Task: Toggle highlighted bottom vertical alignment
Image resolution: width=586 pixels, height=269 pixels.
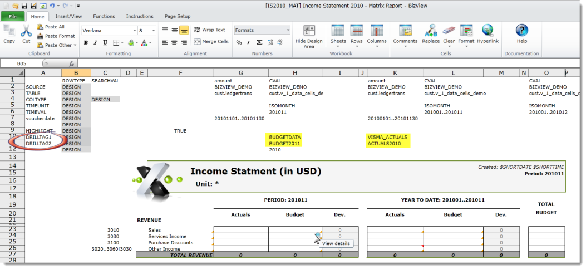Action: [184, 30]
